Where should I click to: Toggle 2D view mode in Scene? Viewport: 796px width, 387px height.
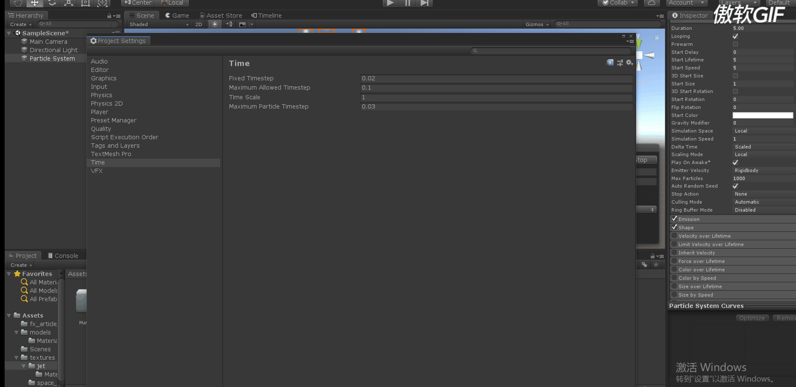tap(199, 24)
